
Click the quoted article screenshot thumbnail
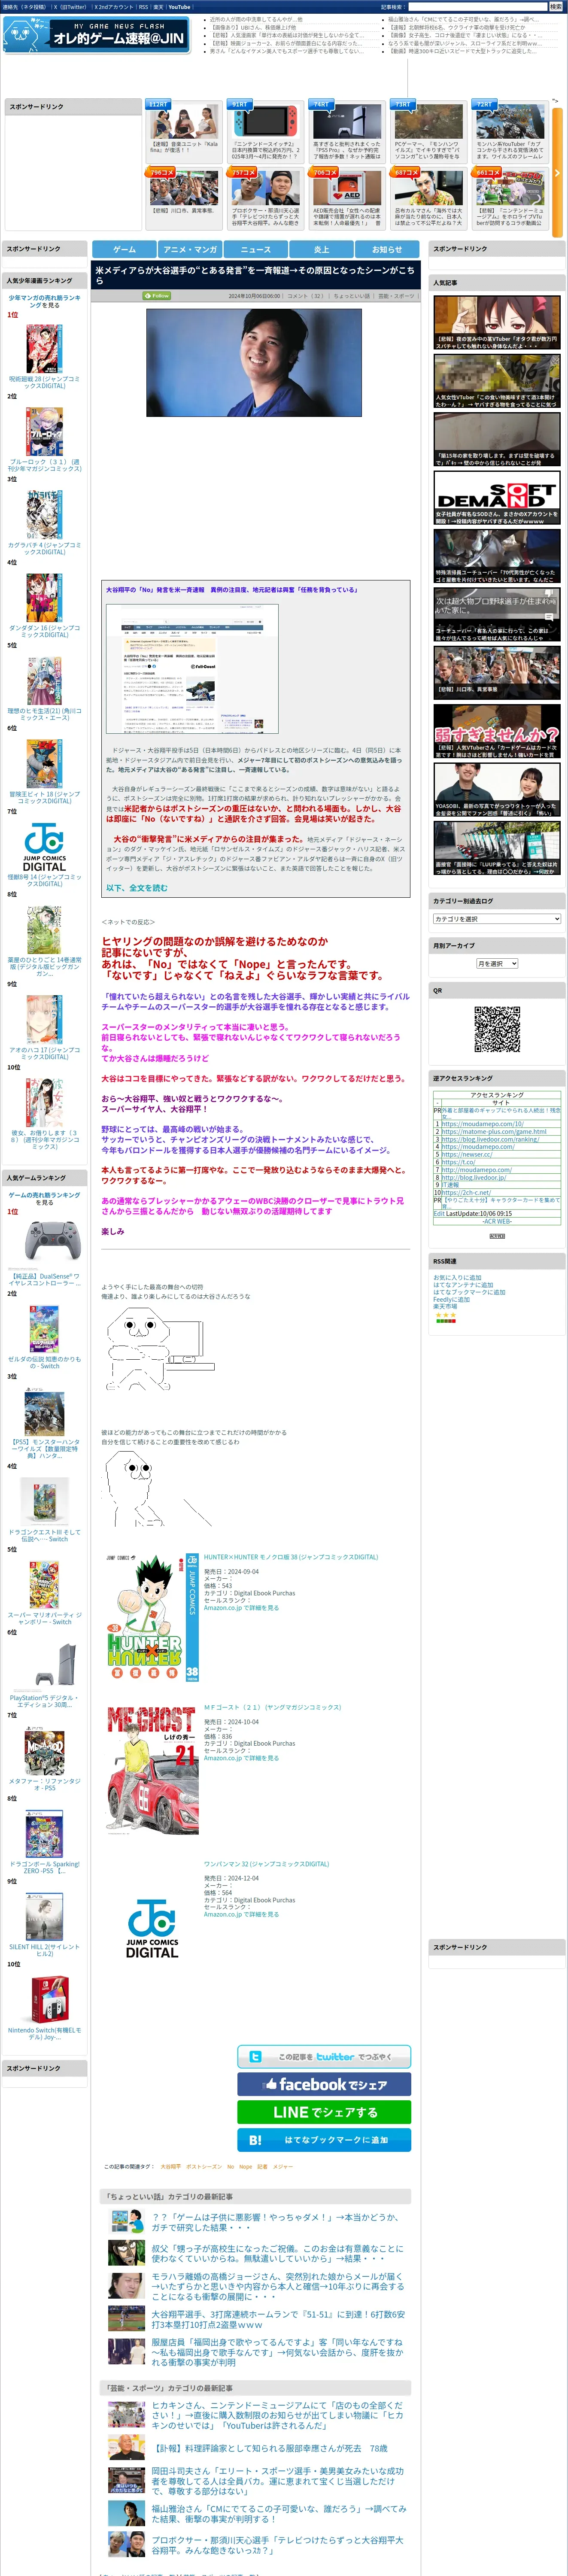coord(192,668)
